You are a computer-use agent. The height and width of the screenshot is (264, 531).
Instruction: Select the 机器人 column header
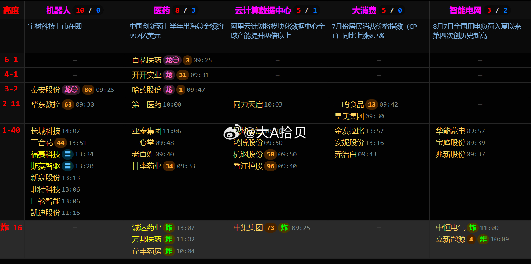tap(58, 10)
